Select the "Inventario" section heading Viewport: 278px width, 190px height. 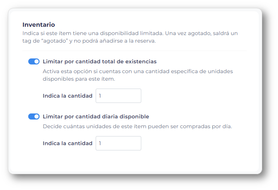pyautogui.click(x=39, y=25)
